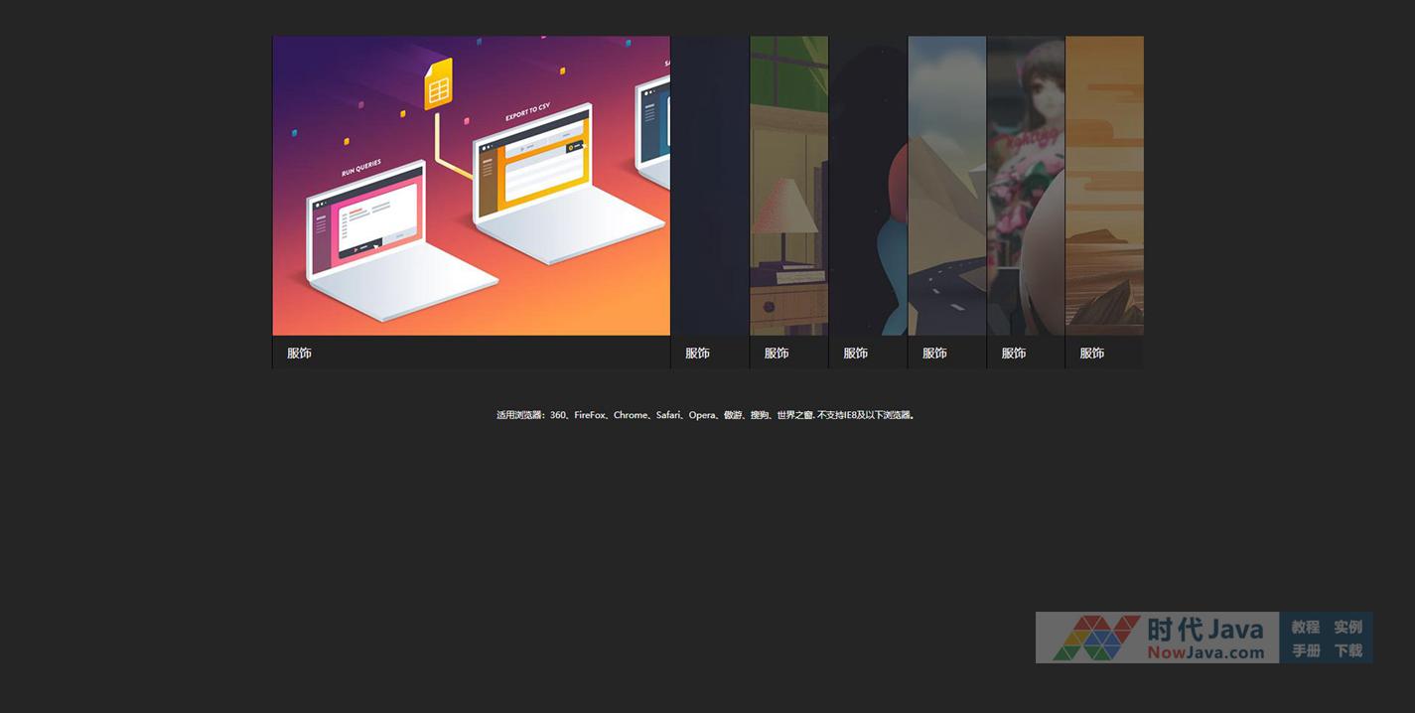Go to 手册 in the watermark
Image resolution: width=1415 pixels, height=713 pixels.
tap(1305, 651)
